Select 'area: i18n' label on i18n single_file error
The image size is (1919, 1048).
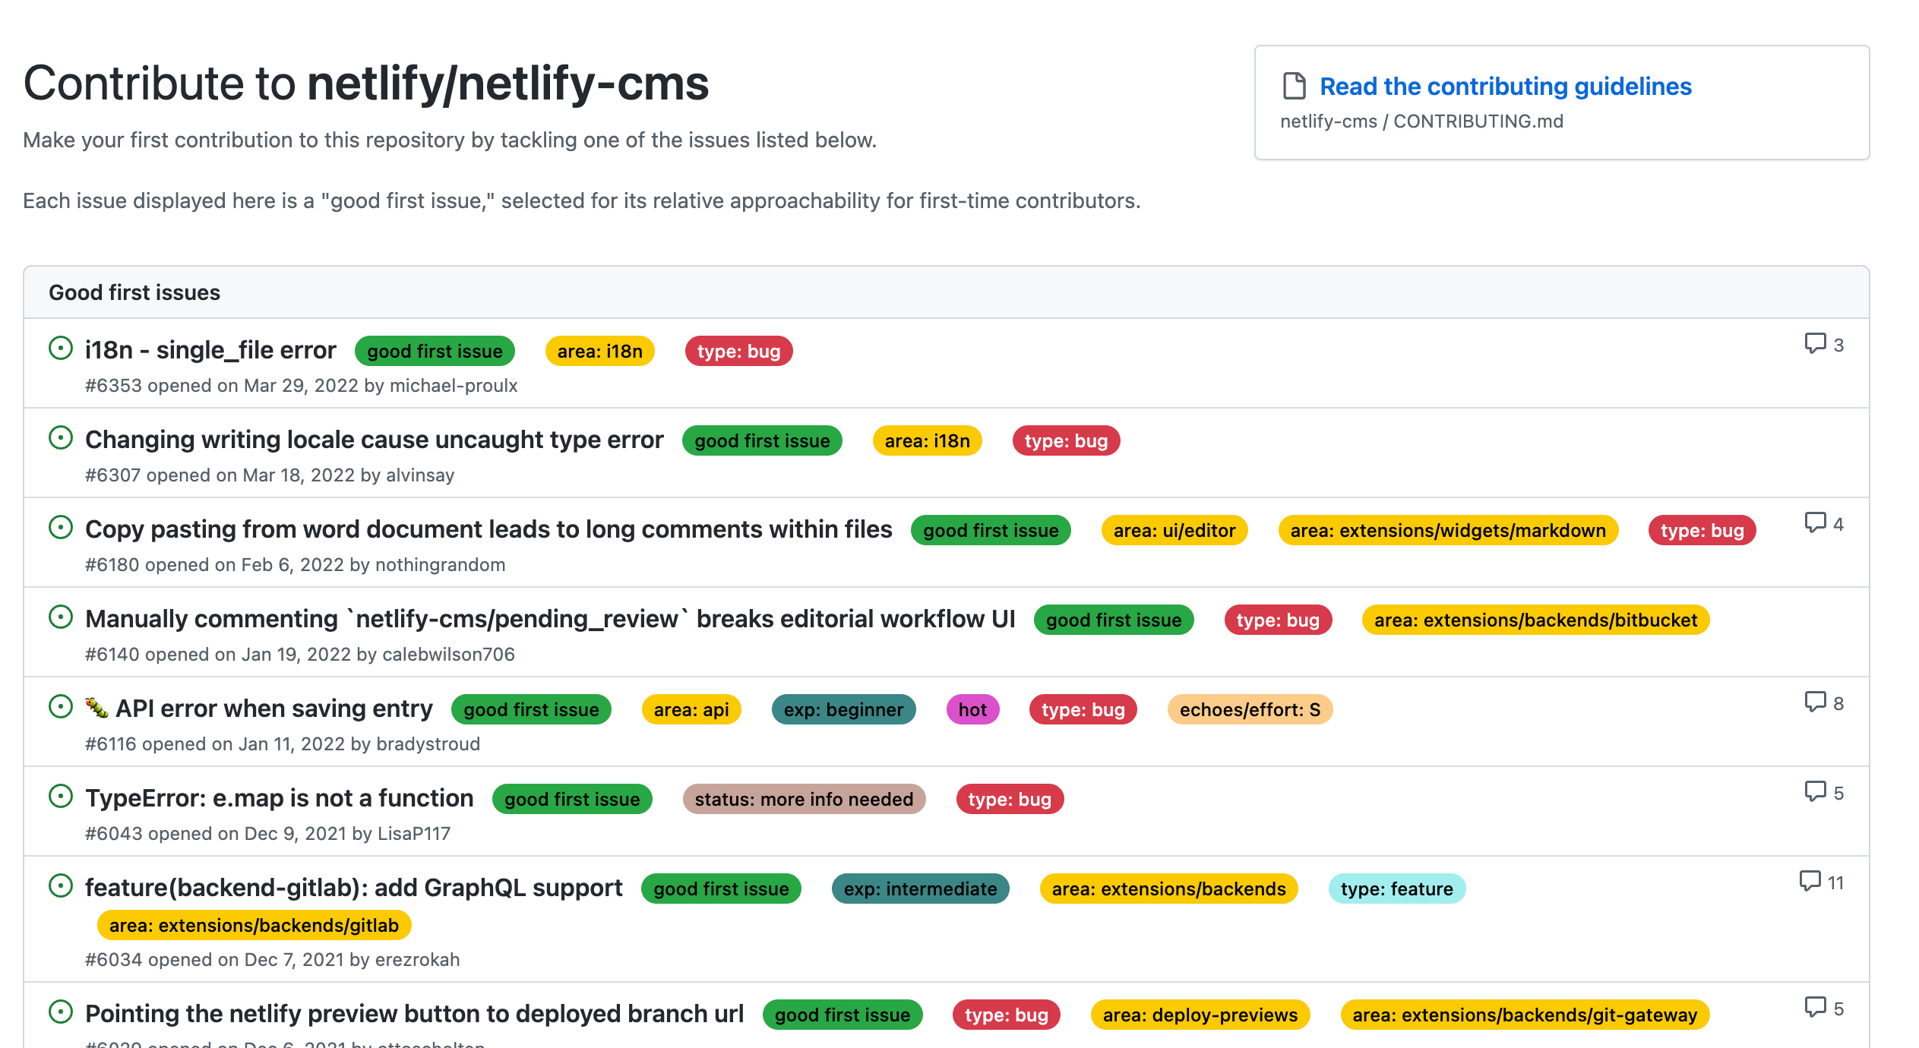coord(600,351)
